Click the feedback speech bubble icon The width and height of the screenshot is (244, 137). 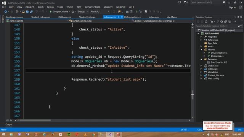tap(179, 2)
